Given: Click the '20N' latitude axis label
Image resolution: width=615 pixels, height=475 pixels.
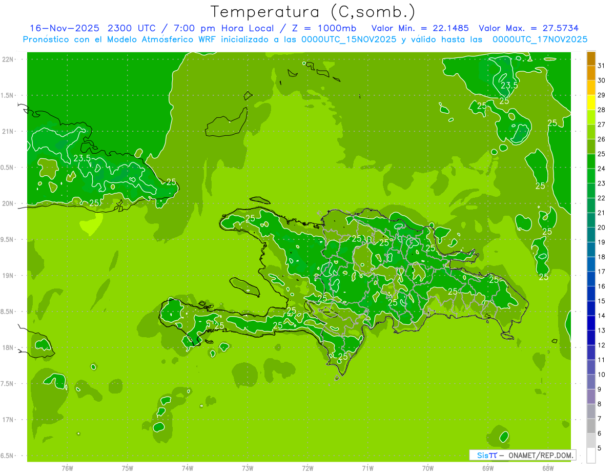Looking at the screenshot, I should [8, 203].
